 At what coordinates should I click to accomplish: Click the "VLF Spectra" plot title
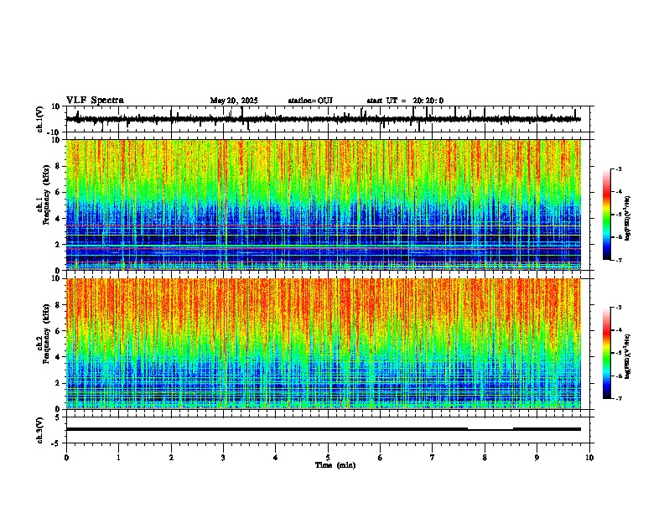coord(95,101)
